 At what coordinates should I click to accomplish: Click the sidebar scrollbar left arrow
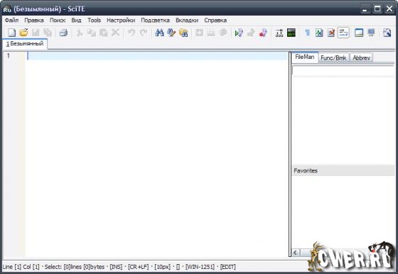[296, 253]
